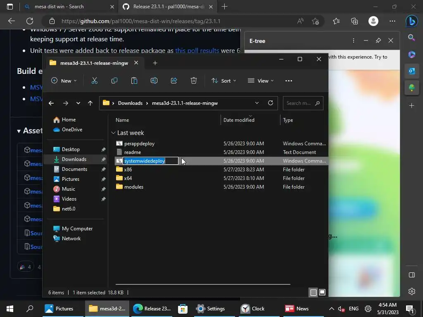
Task: Select the perappdeploy file
Action: click(139, 144)
